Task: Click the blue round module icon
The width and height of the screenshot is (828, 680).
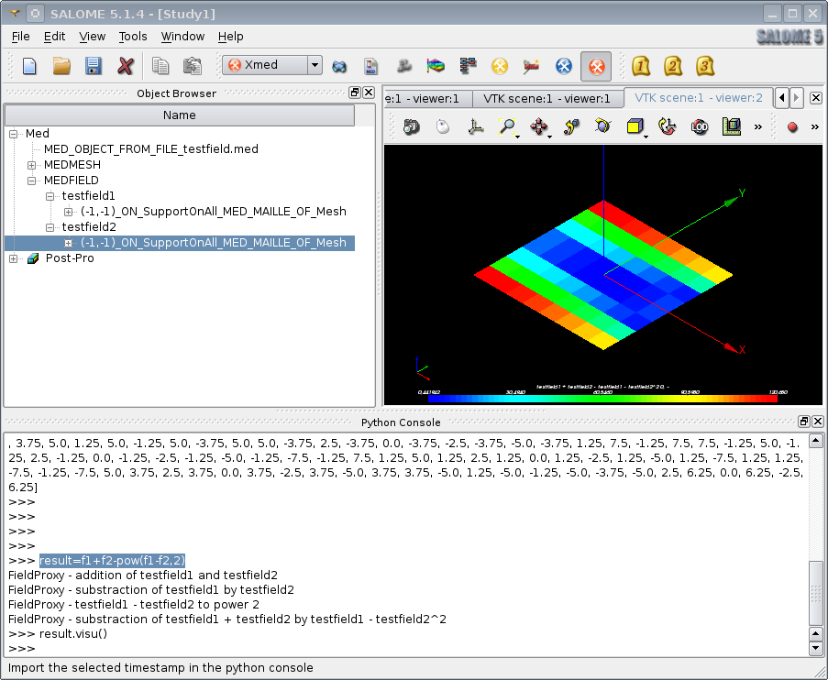Action: 564,66
